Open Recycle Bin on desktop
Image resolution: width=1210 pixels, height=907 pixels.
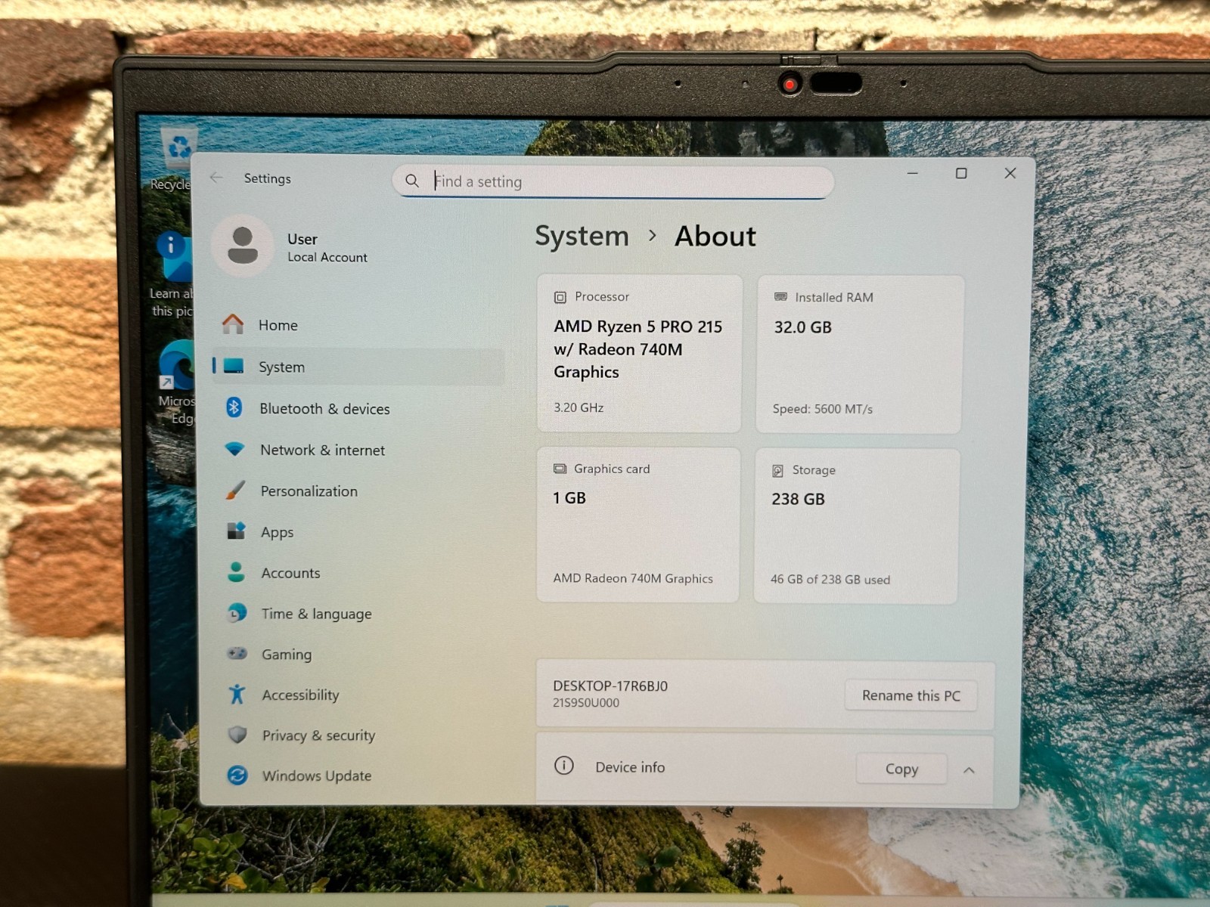point(178,159)
